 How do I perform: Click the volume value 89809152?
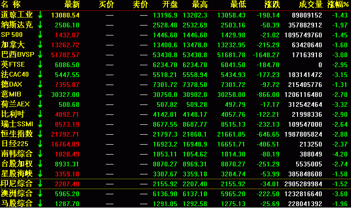[x=307, y=15]
